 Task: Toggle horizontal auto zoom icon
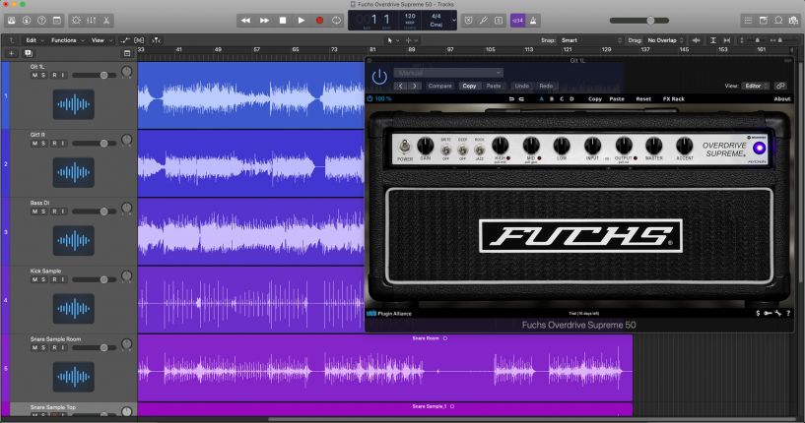(x=727, y=40)
